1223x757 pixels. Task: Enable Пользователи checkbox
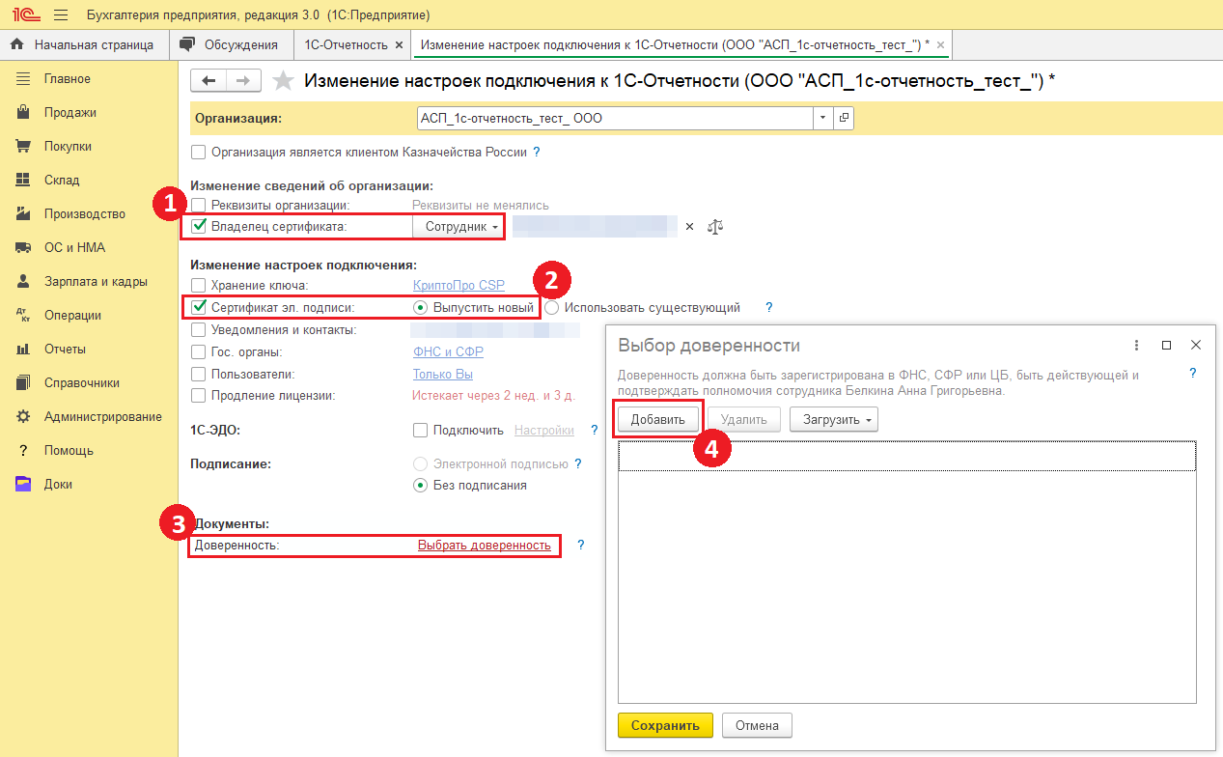point(199,374)
